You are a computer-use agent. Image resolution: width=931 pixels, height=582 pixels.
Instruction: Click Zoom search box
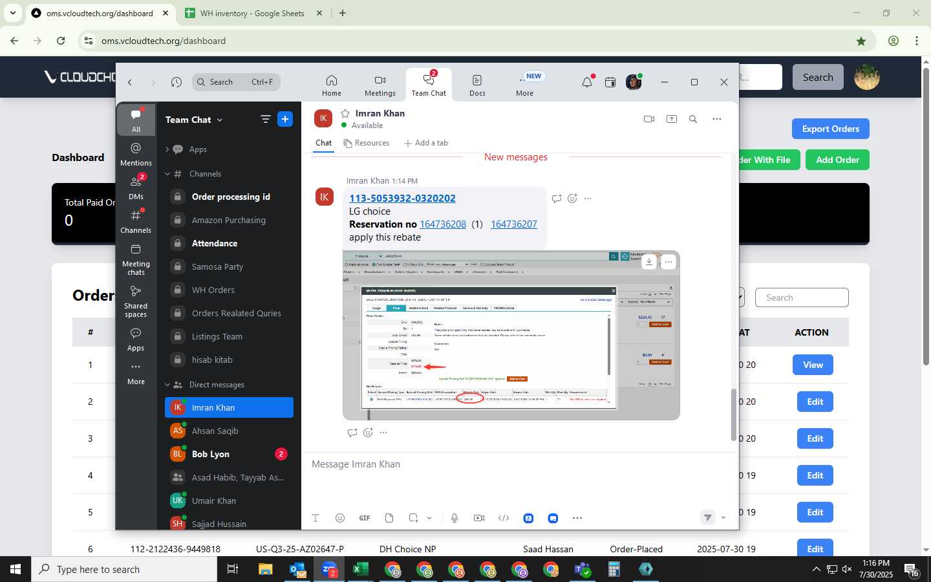236,82
